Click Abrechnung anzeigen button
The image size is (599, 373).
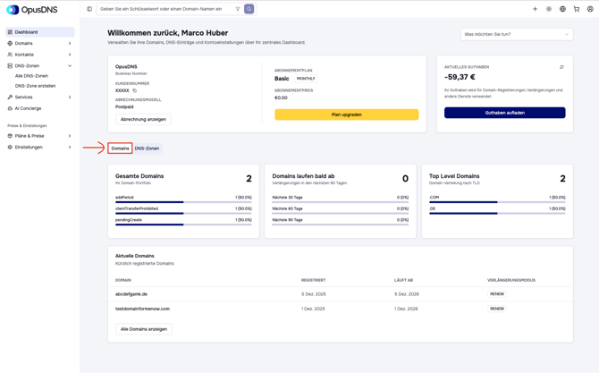point(143,119)
